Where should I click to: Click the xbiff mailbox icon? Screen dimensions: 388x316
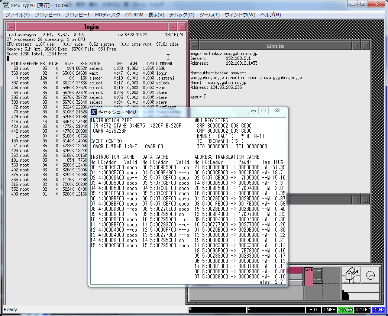(x=351, y=275)
